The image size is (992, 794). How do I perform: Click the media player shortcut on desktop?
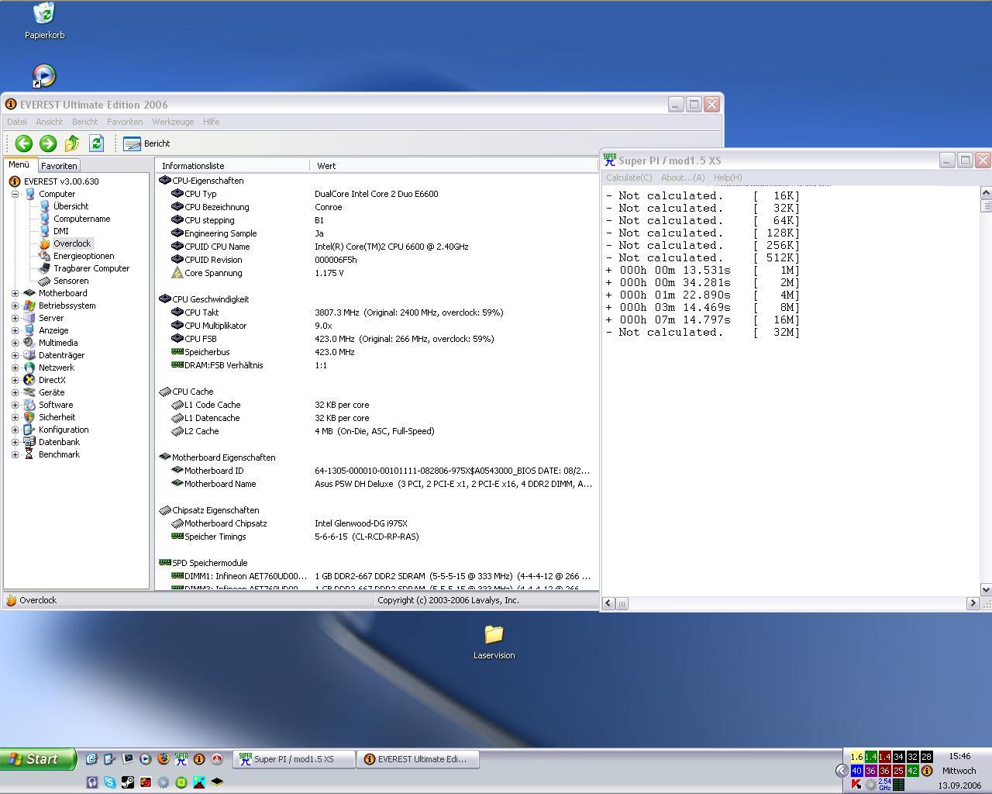[x=44, y=75]
